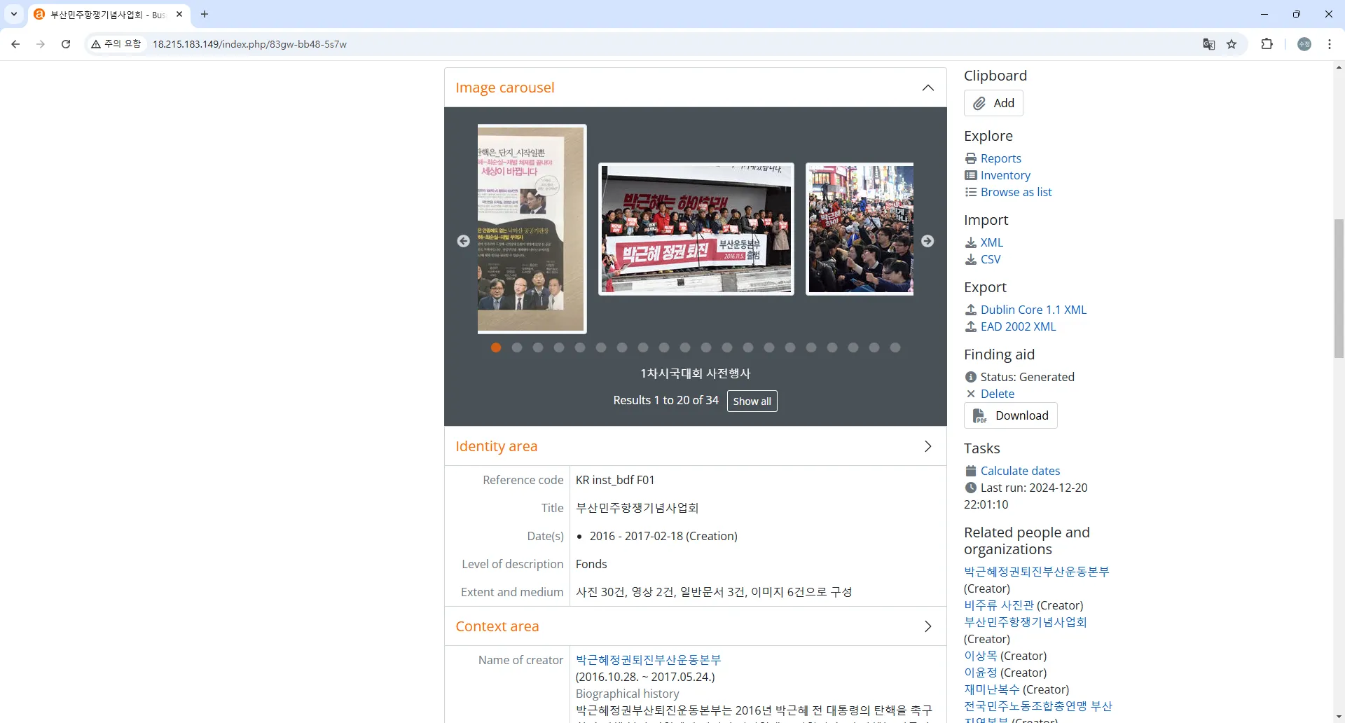Click the Calculate dates calendar icon
The width and height of the screenshot is (1345, 723).
tap(971, 471)
